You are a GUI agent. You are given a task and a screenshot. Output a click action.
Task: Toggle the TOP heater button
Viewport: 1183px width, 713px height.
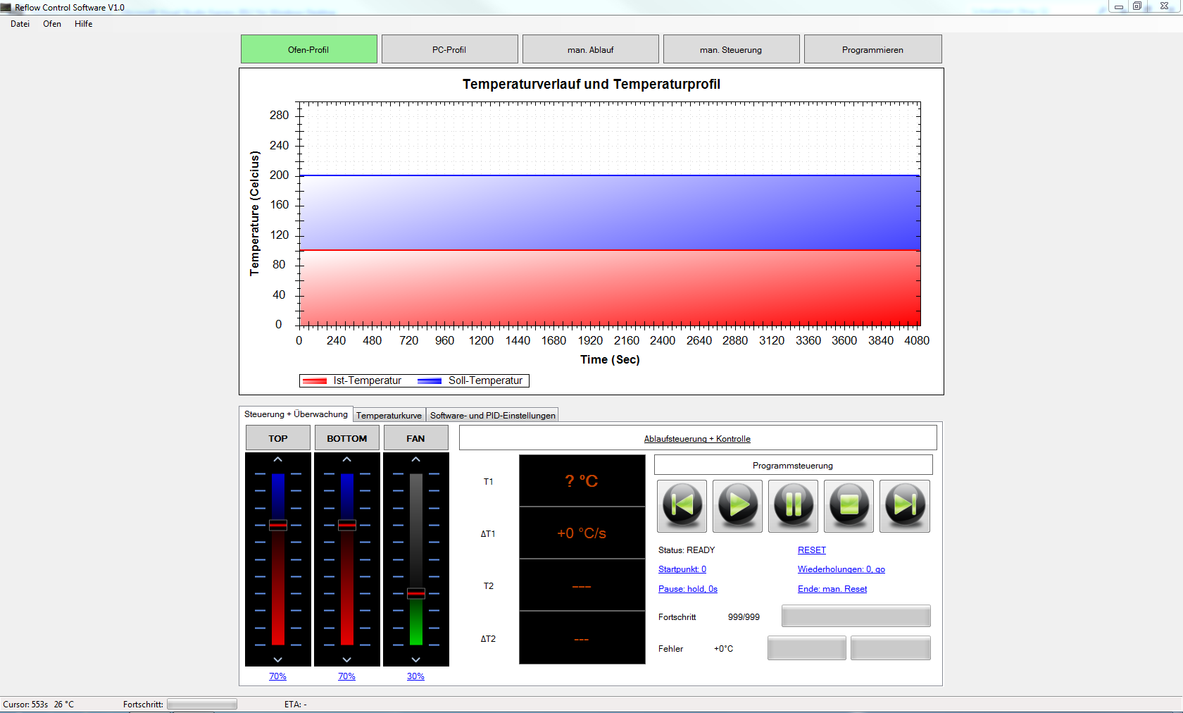tap(278, 438)
